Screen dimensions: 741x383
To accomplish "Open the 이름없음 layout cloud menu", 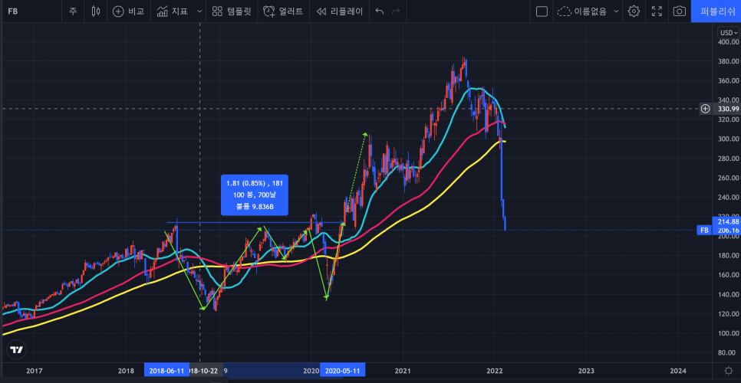I will coord(583,11).
